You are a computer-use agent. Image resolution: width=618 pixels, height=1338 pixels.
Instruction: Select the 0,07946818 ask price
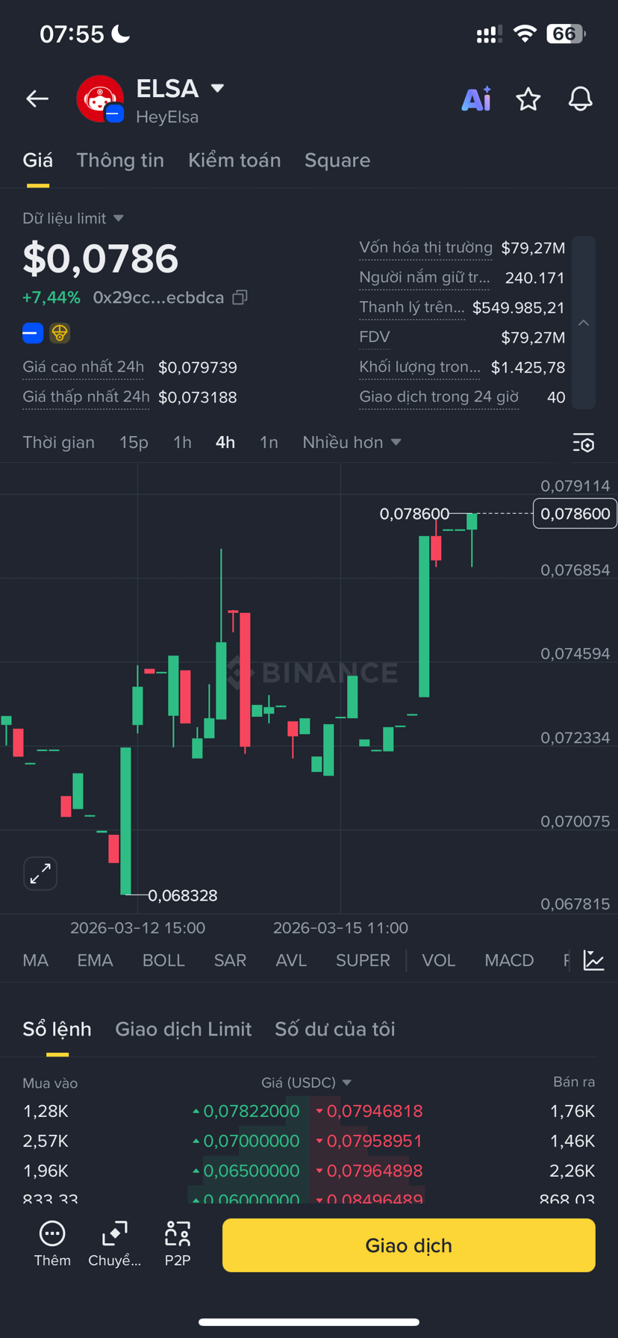tap(375, 1111)
